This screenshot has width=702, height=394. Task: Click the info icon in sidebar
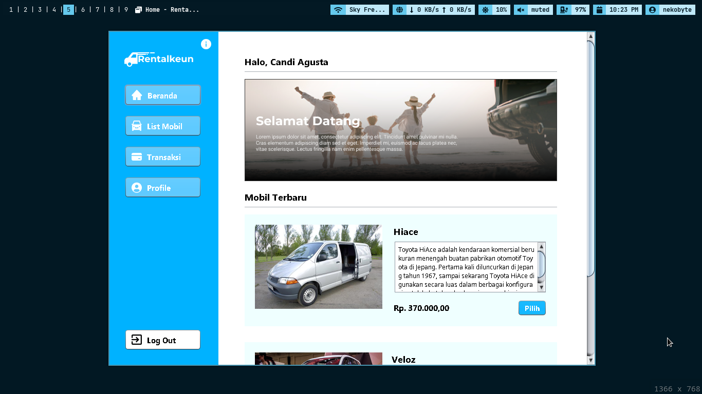206,44
